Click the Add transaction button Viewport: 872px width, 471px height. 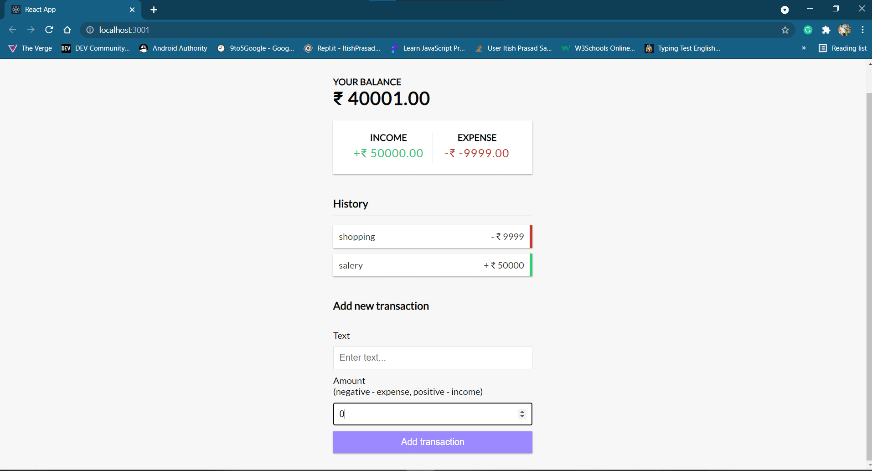click(433, 442)
